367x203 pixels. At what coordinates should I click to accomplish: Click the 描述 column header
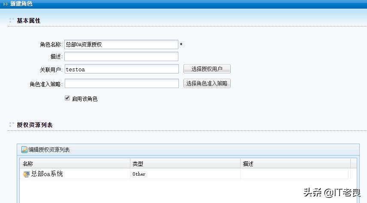tap(295, 164)
